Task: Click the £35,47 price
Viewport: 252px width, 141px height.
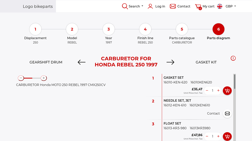Action: (197, 89)
